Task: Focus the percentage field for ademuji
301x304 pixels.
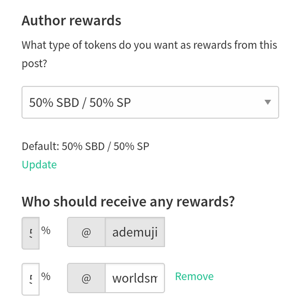Action: tap(31, 233)
